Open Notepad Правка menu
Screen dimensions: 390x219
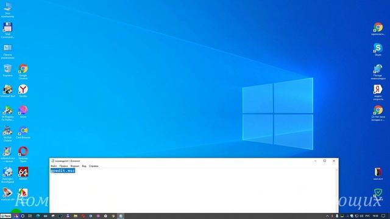click(x=63, y=166)
